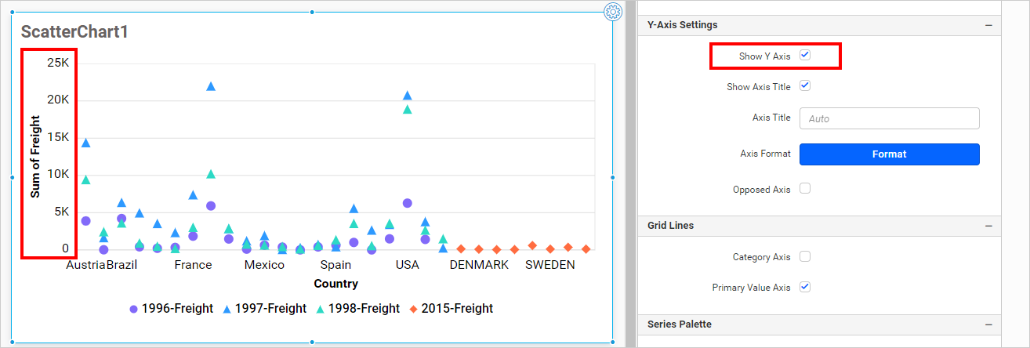
Task: Click into the Axis Title input field
Action: click(x=889, y=118)
